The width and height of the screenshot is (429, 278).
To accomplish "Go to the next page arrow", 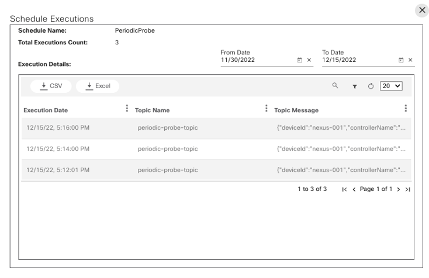I will (x=399, y=189).
